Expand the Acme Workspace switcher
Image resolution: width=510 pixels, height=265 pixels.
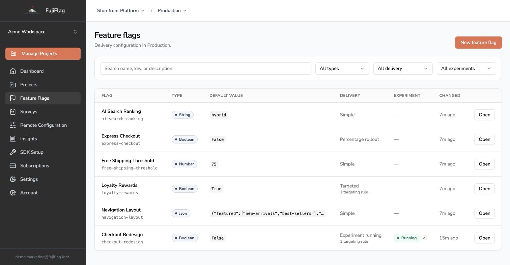click(x=43, y=32)
